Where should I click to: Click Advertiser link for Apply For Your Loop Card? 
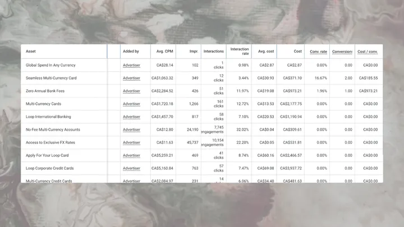131,155
